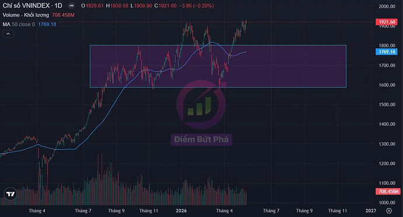This screenshot has height=217, width=403.
Task: Click the 1300.00 price axis label
Action: (x=387, y=144)
